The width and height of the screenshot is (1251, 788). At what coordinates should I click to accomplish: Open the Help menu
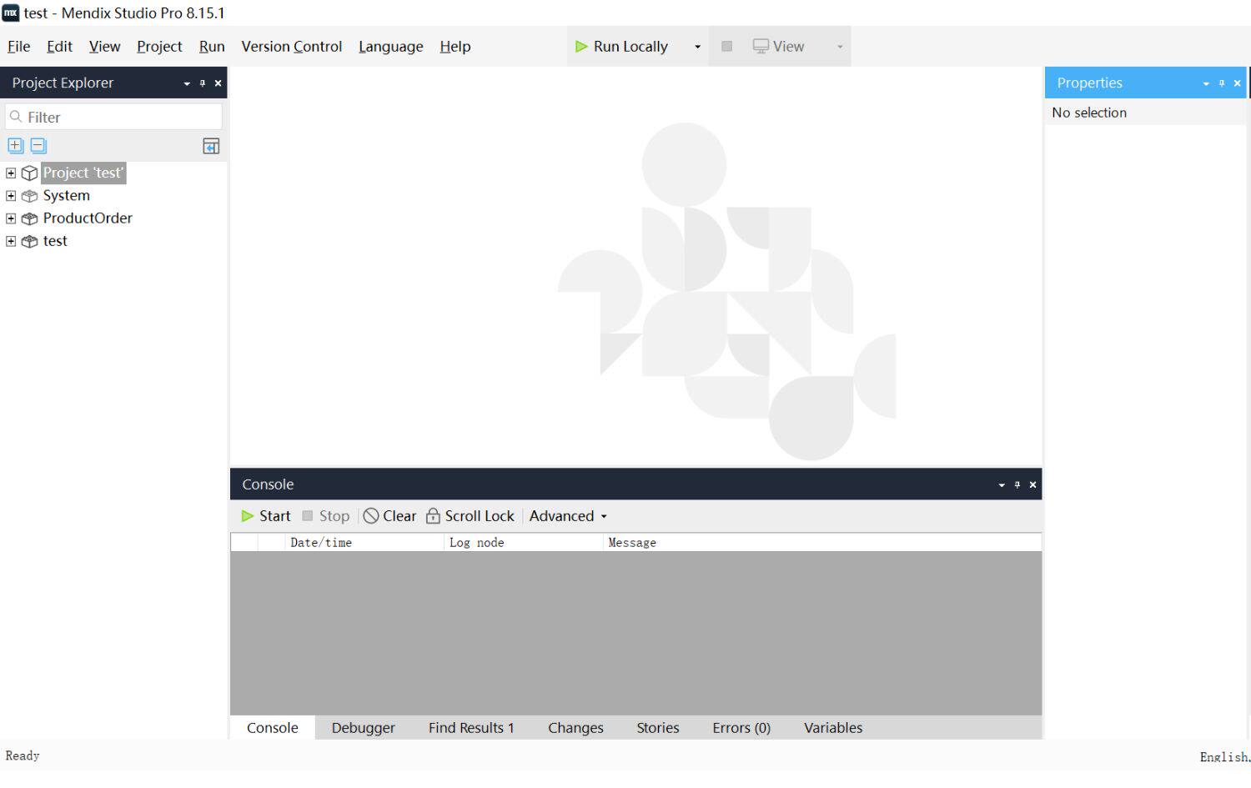tap(455, 47)
